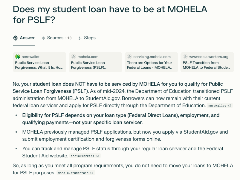
Task: Switch to the Sources tab
Action: point(55,38)
